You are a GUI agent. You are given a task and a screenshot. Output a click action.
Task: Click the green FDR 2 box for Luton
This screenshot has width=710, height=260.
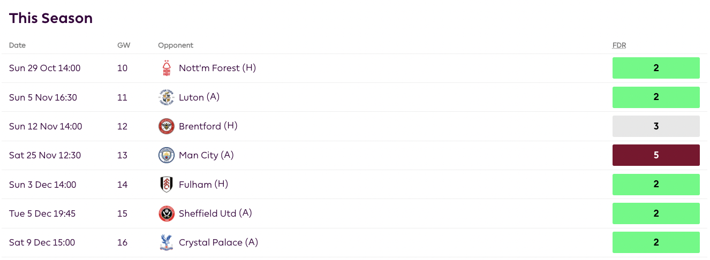[656, 97]
